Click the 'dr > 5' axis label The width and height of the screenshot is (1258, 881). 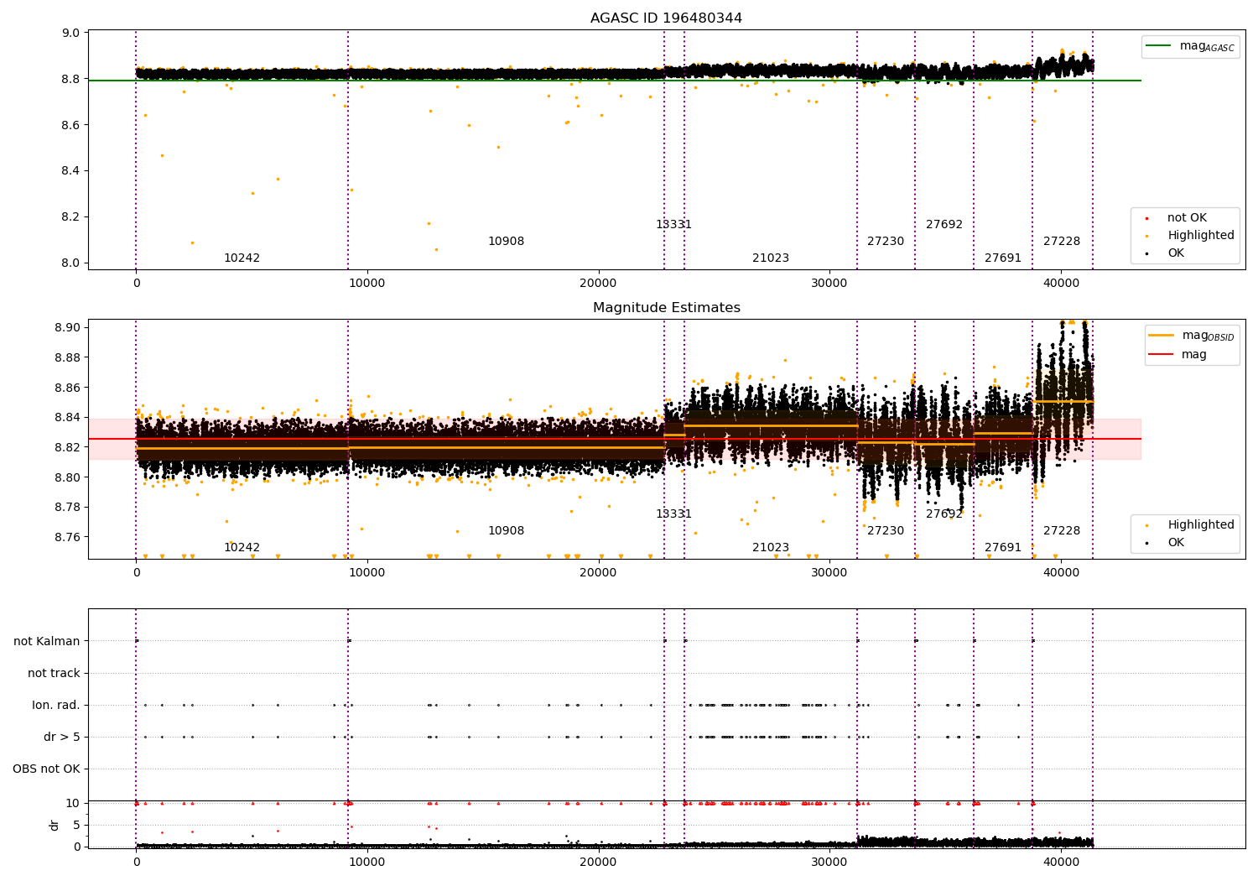coord(62,738)
